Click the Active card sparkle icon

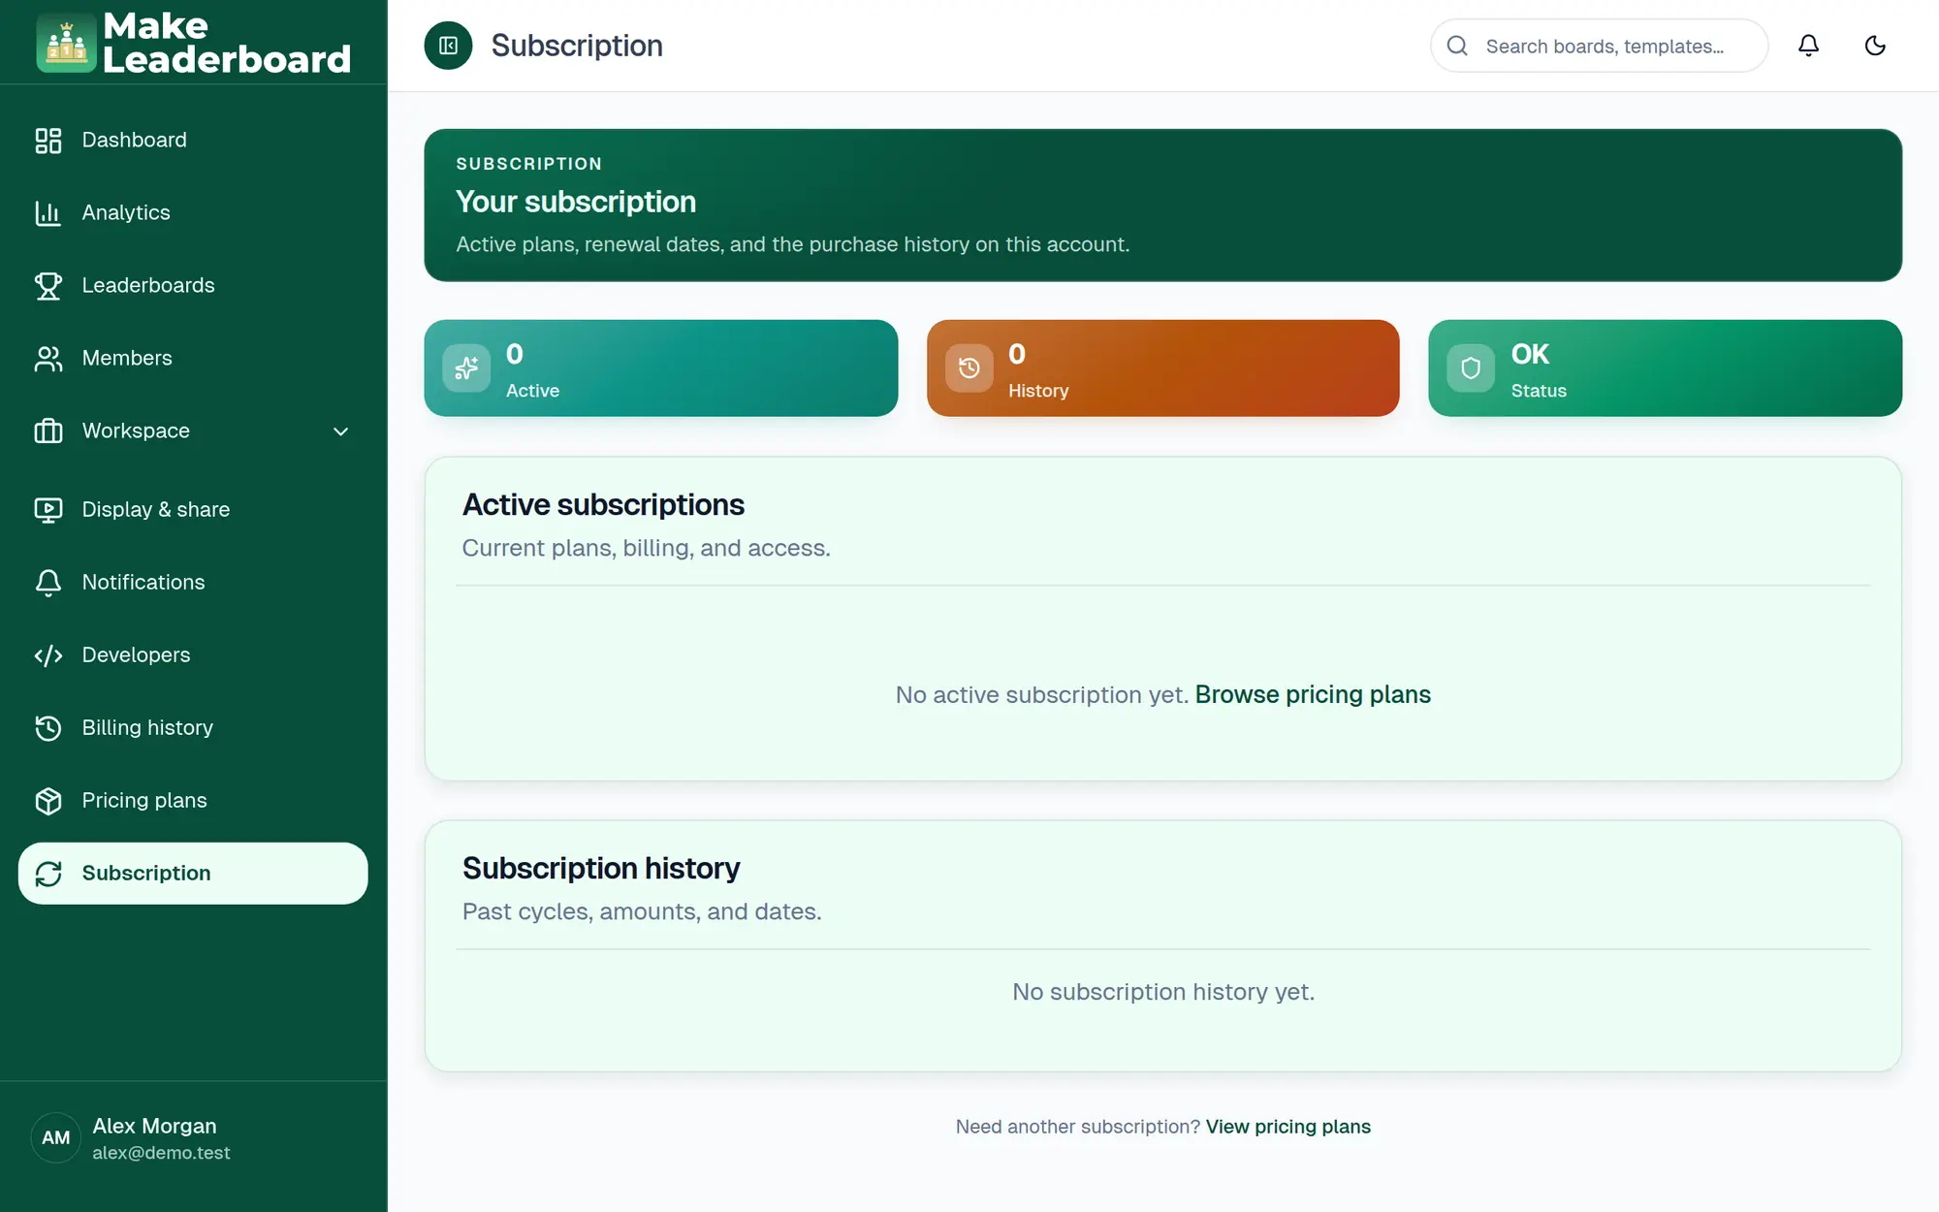coord(466,368)
